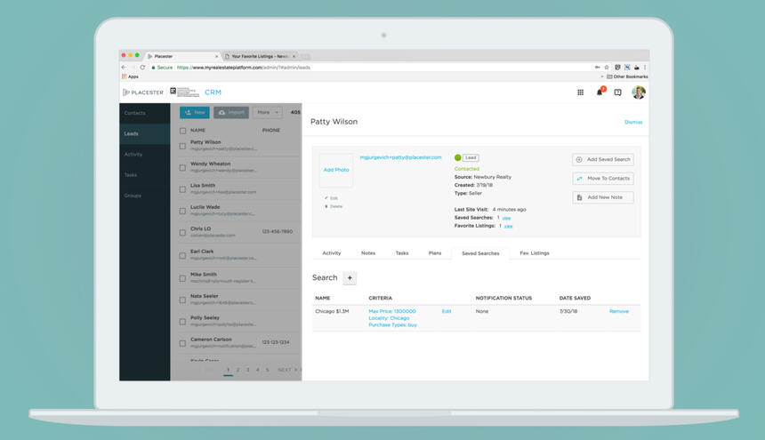Click the Max Price: 1300000 criteria
This screenshot has height=440, width=765.
[392, 311]
